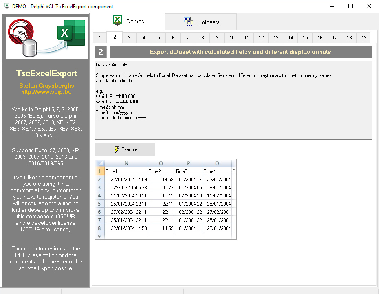Select demo tab 6
Viewport: 379px width, 294px height.
173,38
